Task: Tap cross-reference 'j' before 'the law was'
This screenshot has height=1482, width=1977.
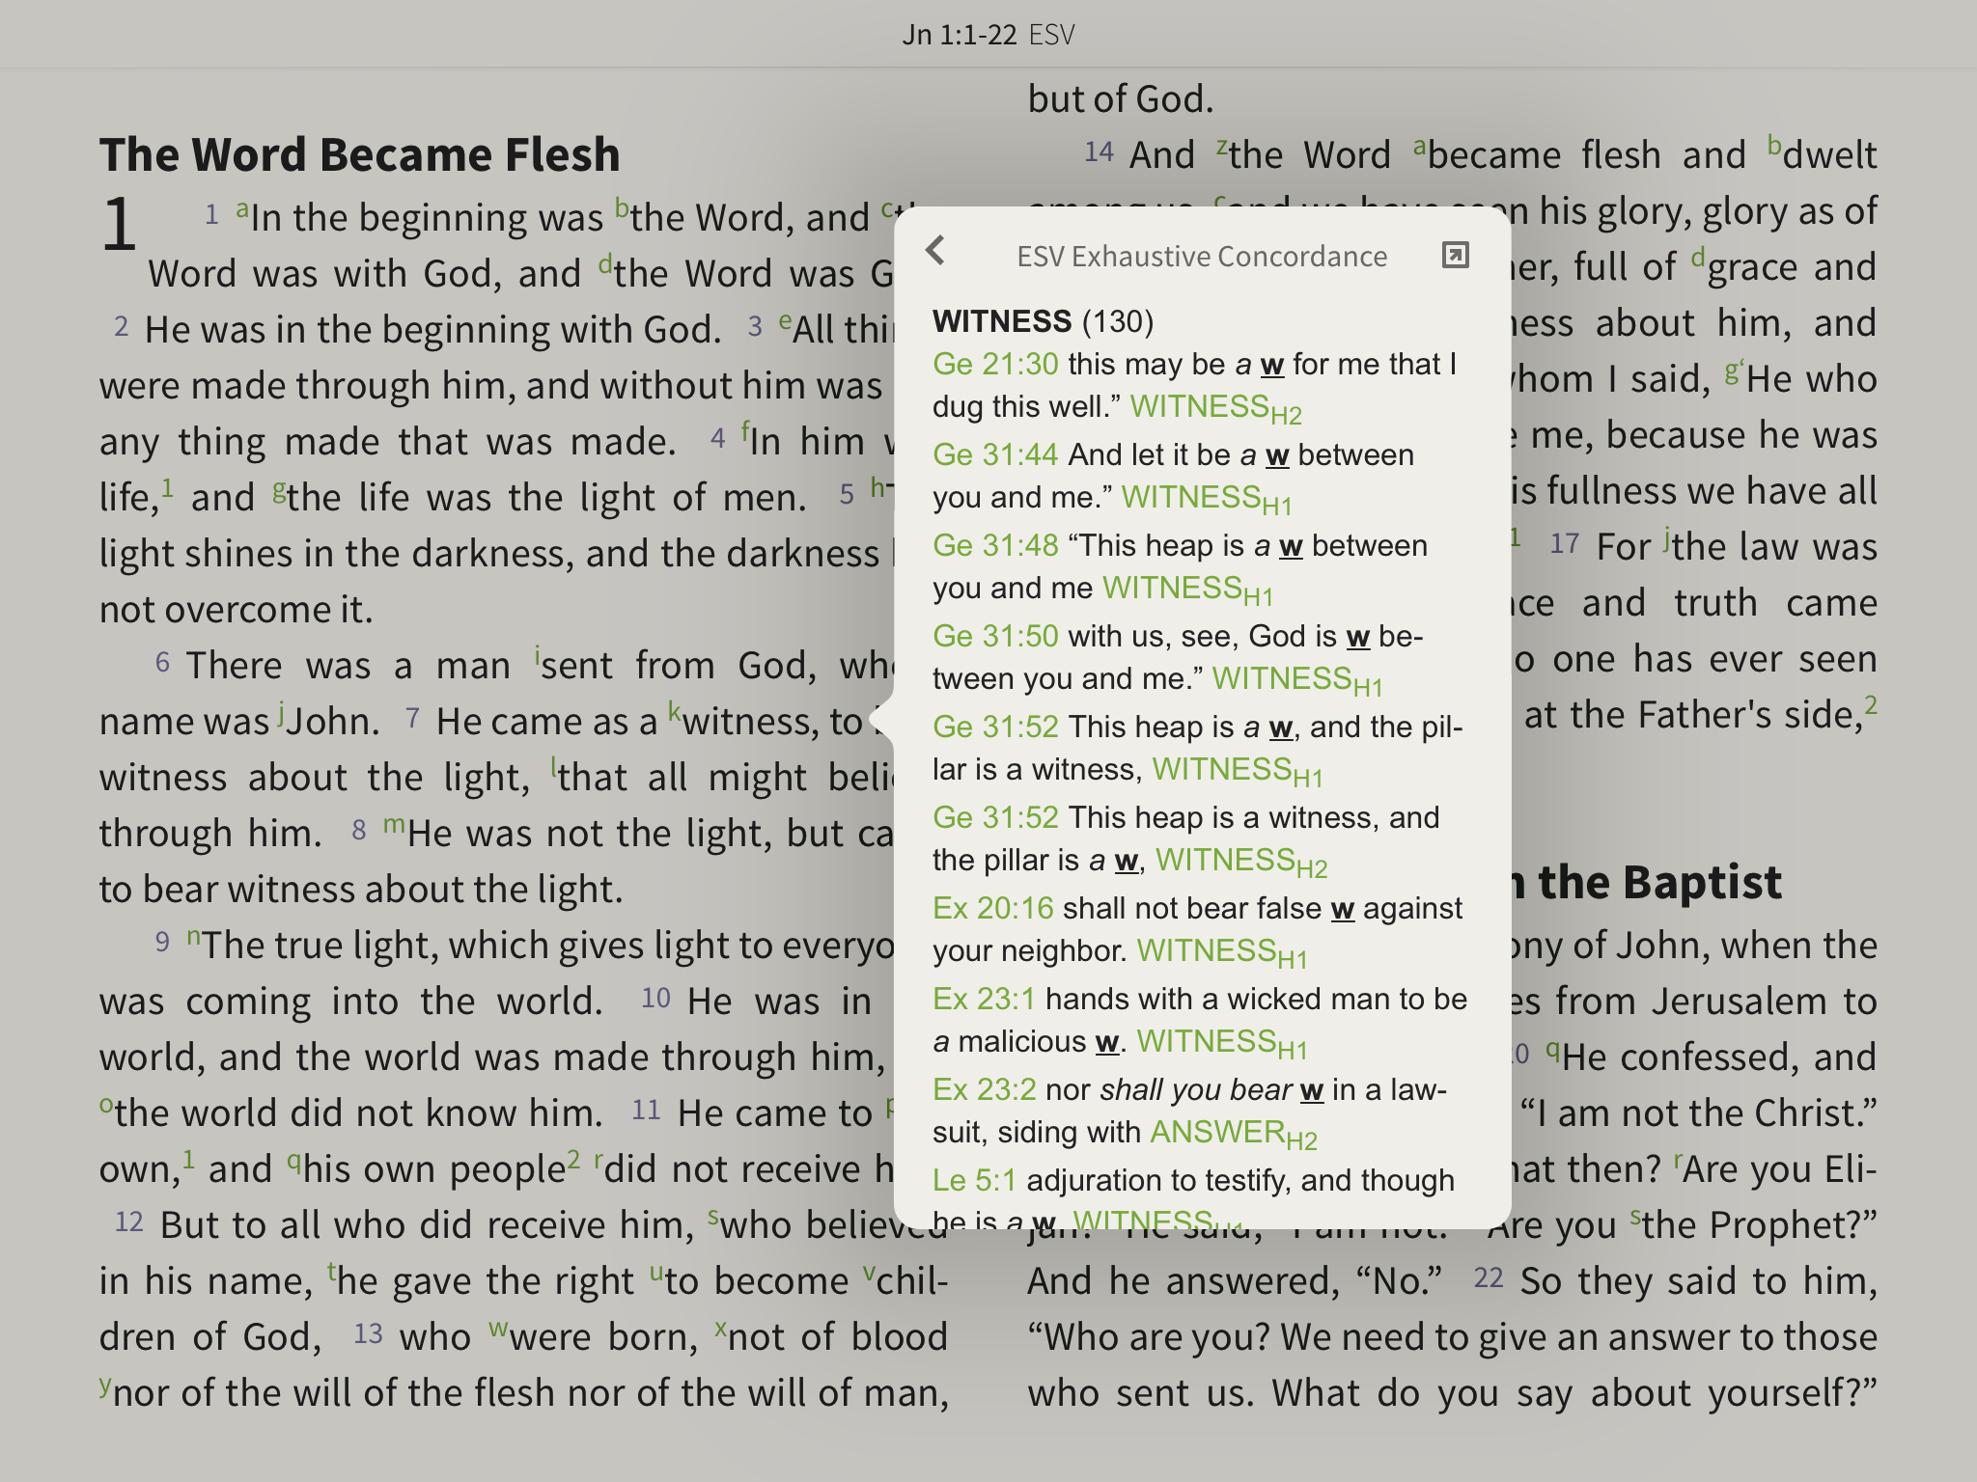Action: pos(1667,538)
